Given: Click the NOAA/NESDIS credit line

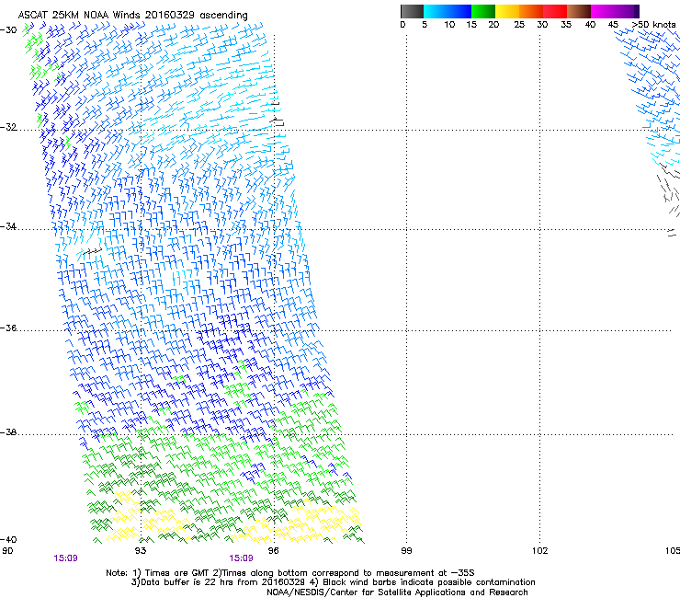Looking at the screenshot, I should point(397,592).
